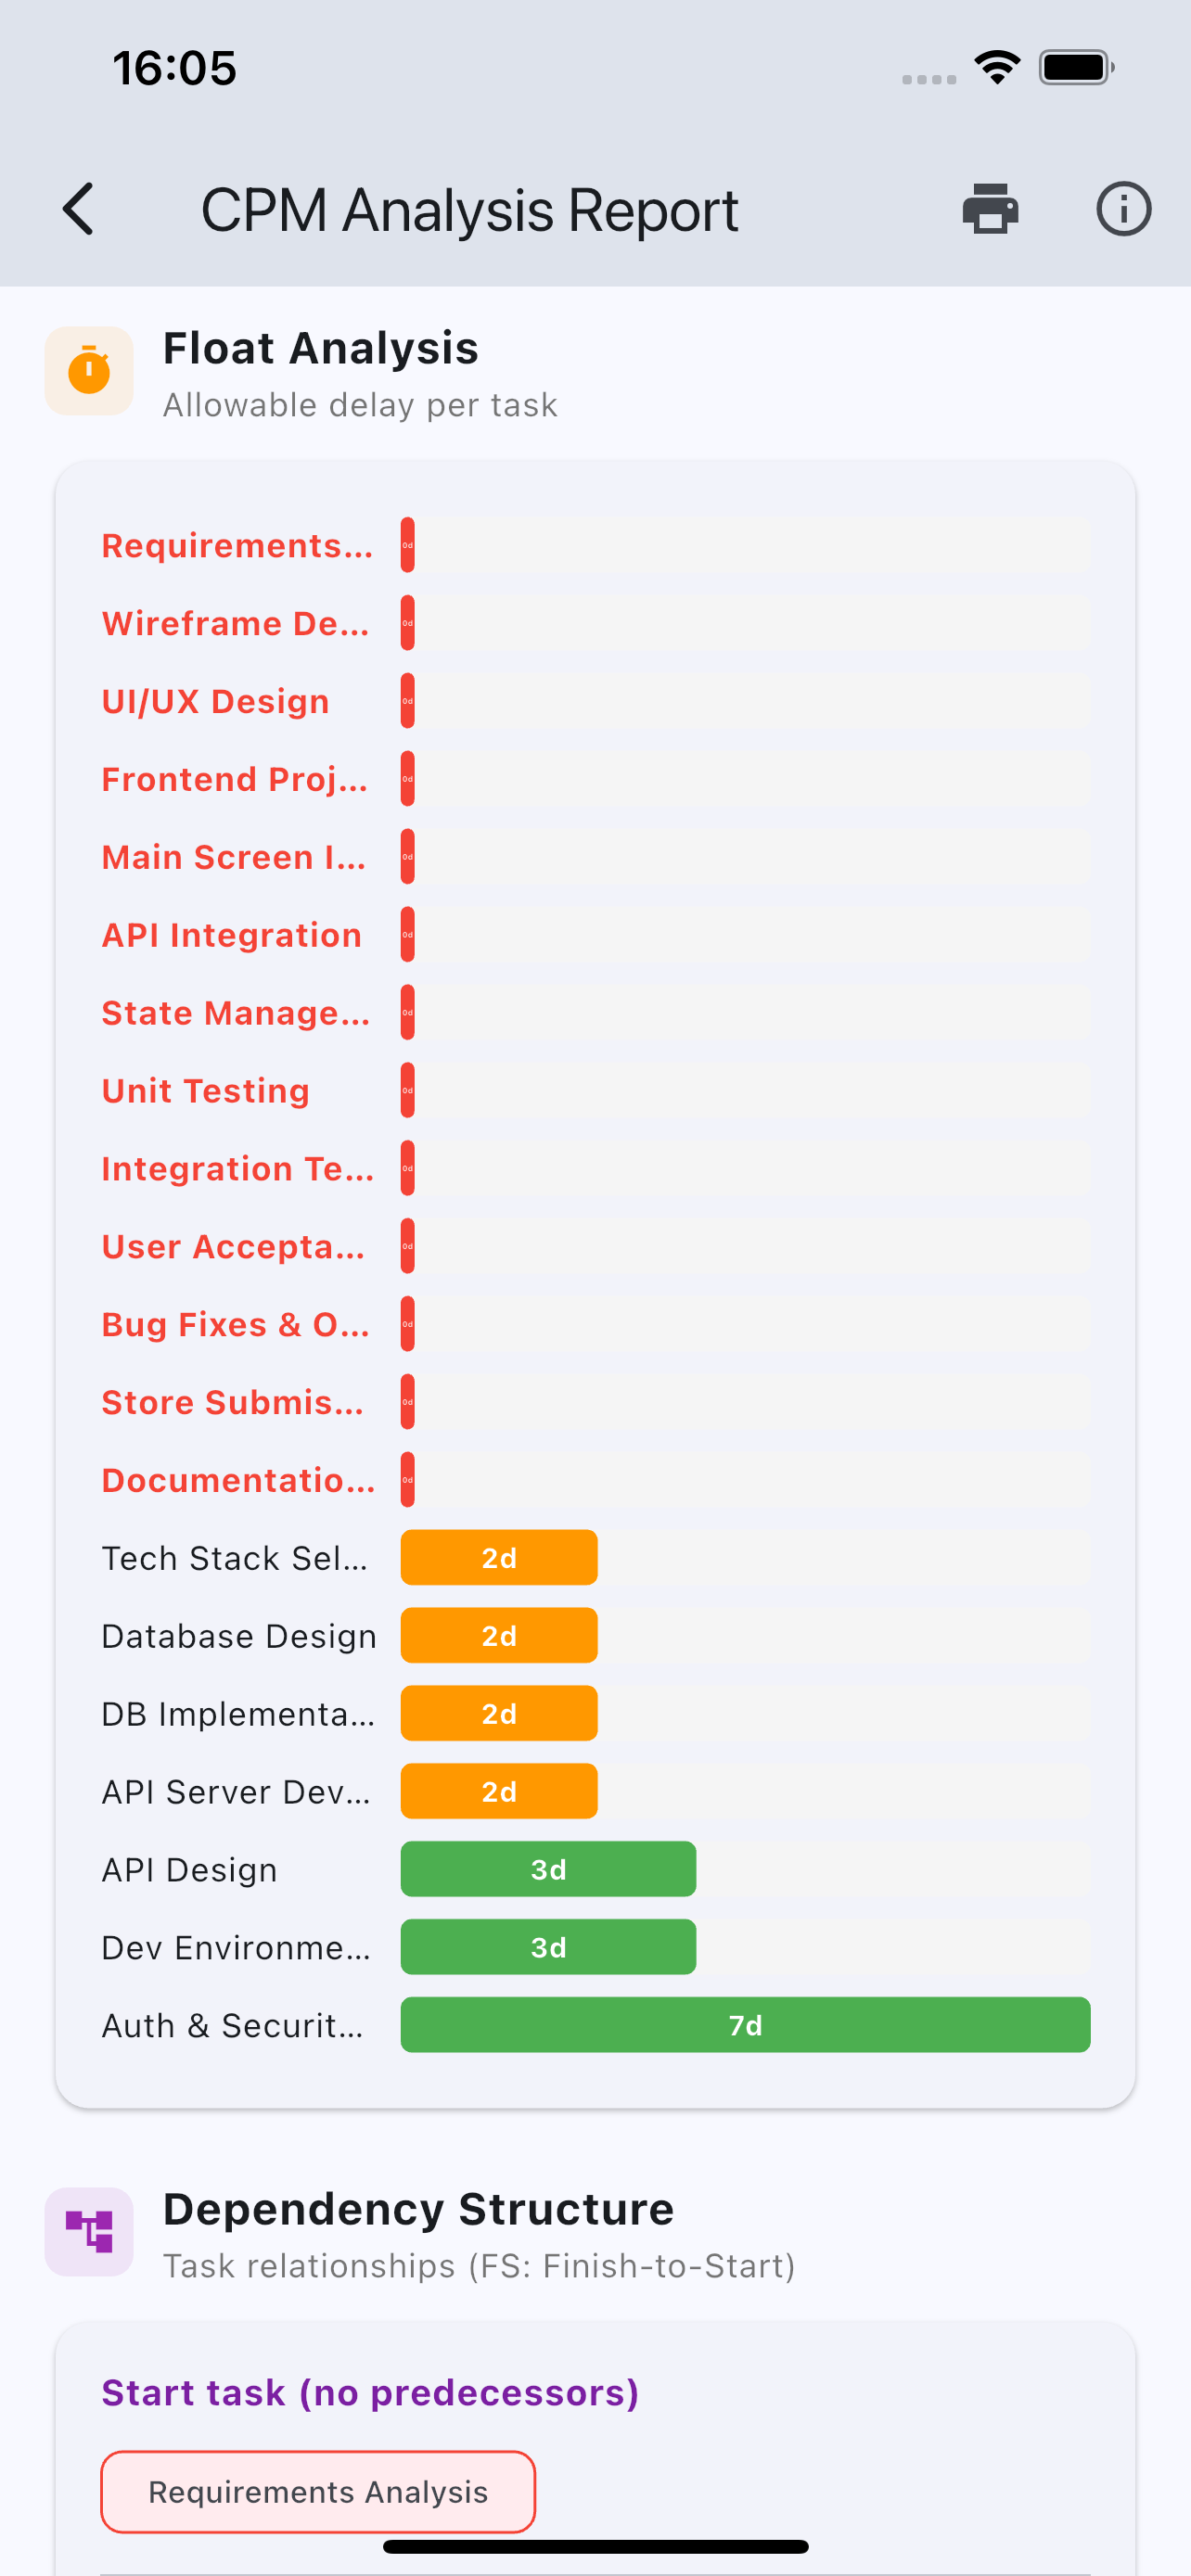Tap the Wi-Fi status icon
Image resolution: width=1191 pixels, height=2576 pixels.
pyautogui.click(x=996, y=68)
